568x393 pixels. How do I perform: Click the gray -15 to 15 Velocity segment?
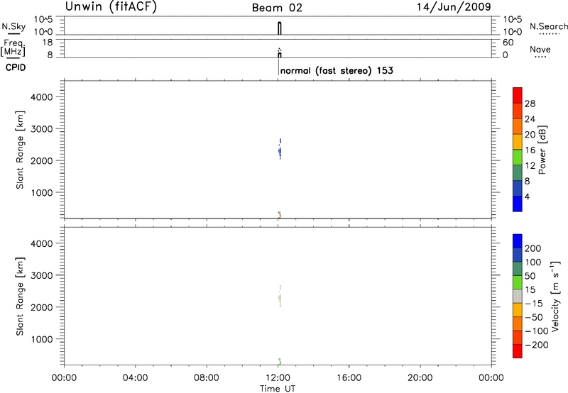[518, 296]
